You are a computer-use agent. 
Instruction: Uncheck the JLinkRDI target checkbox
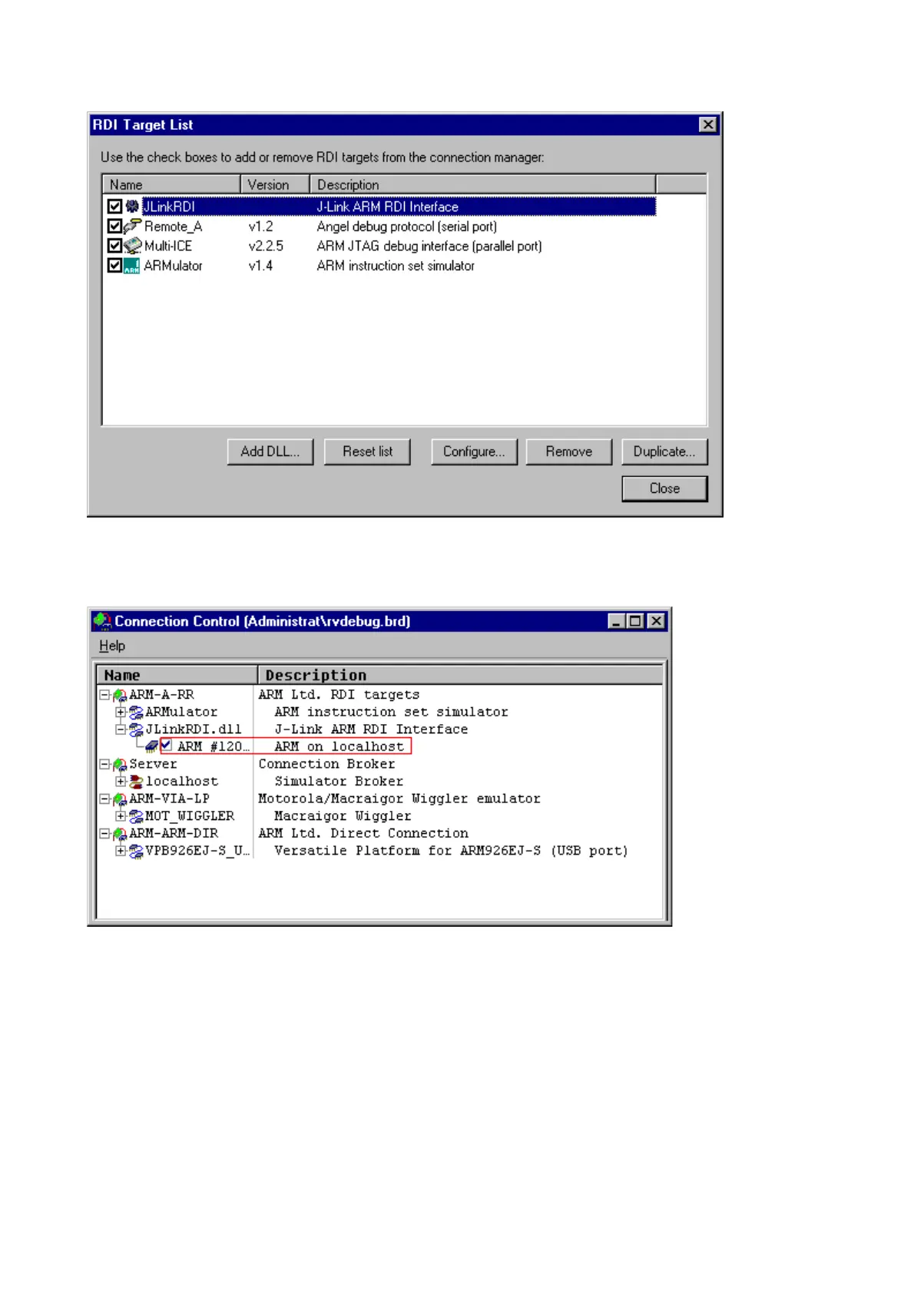click(x=115, y=207)
